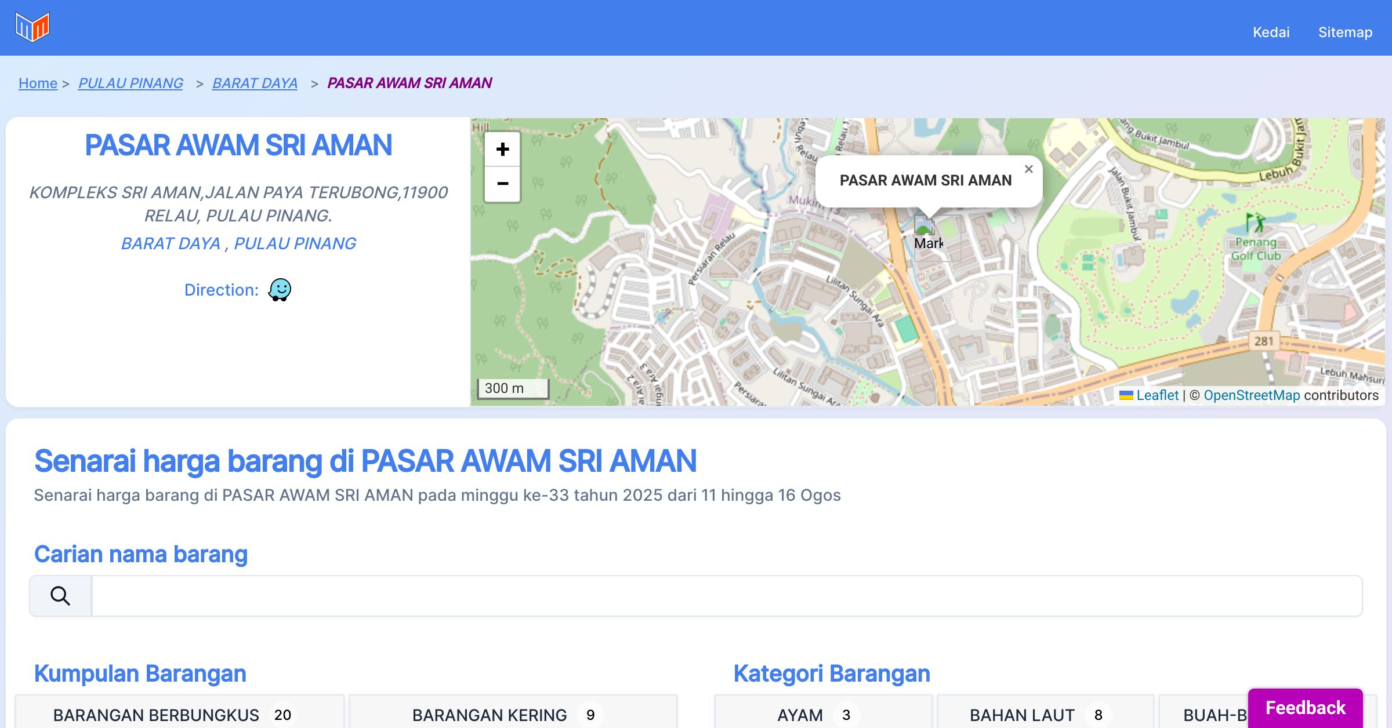
Task: Open the Kedai menu item
Action: click(1271, 32)
